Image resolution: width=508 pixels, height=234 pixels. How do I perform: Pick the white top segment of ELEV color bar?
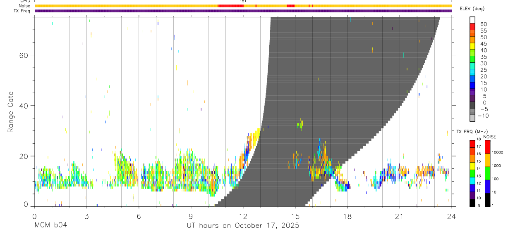click(472, 20)
